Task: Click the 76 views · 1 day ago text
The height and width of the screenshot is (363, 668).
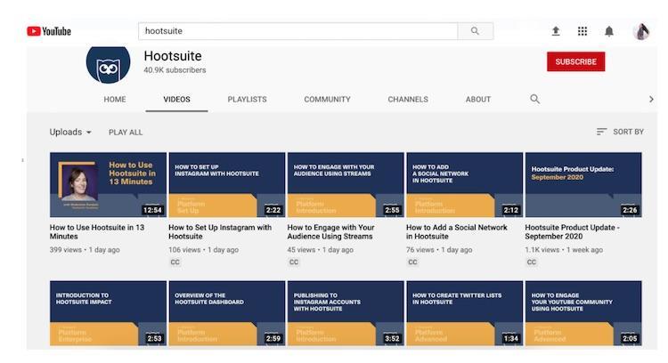Action: [439, 250]
